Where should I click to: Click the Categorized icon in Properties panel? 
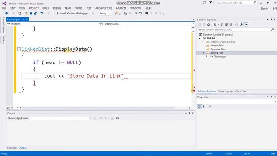[199, 107]
